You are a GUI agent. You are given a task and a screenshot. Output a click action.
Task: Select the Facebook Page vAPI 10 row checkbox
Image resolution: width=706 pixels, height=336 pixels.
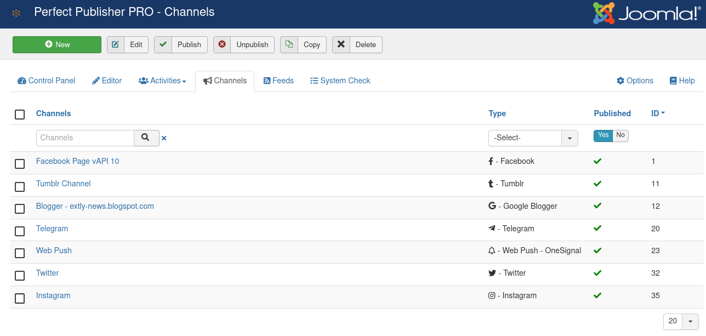pyautogui.click(x=20, y=164)
